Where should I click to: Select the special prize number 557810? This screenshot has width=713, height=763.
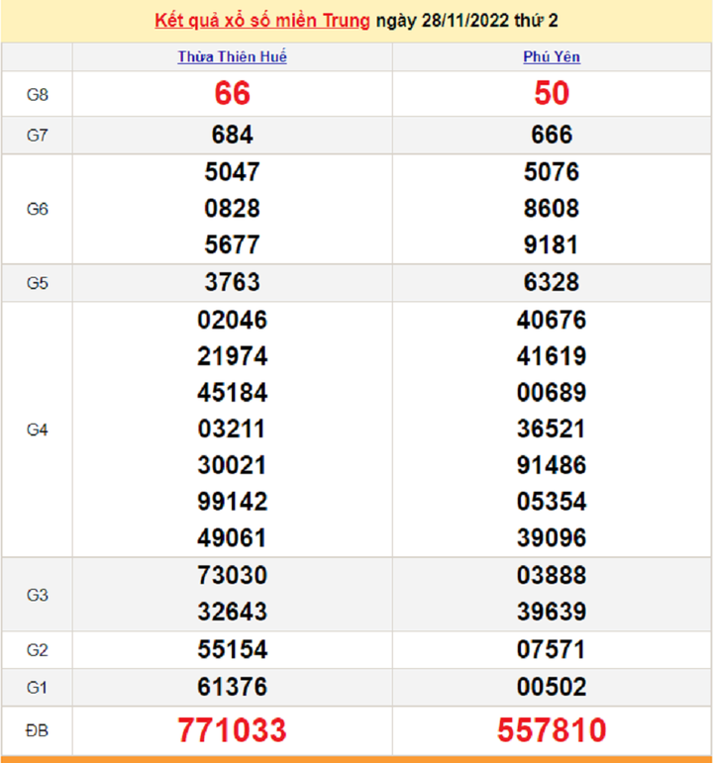pyautogui.click(x=552, y=730)
